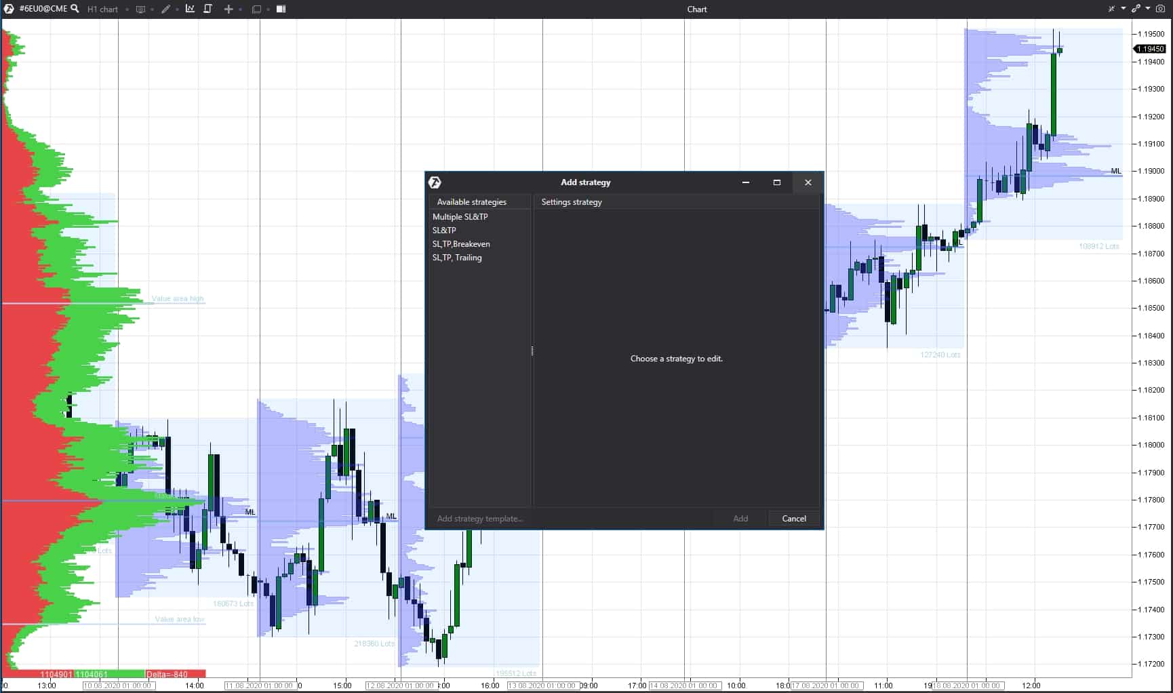
Task: Click the Add button
Action: 740,518
